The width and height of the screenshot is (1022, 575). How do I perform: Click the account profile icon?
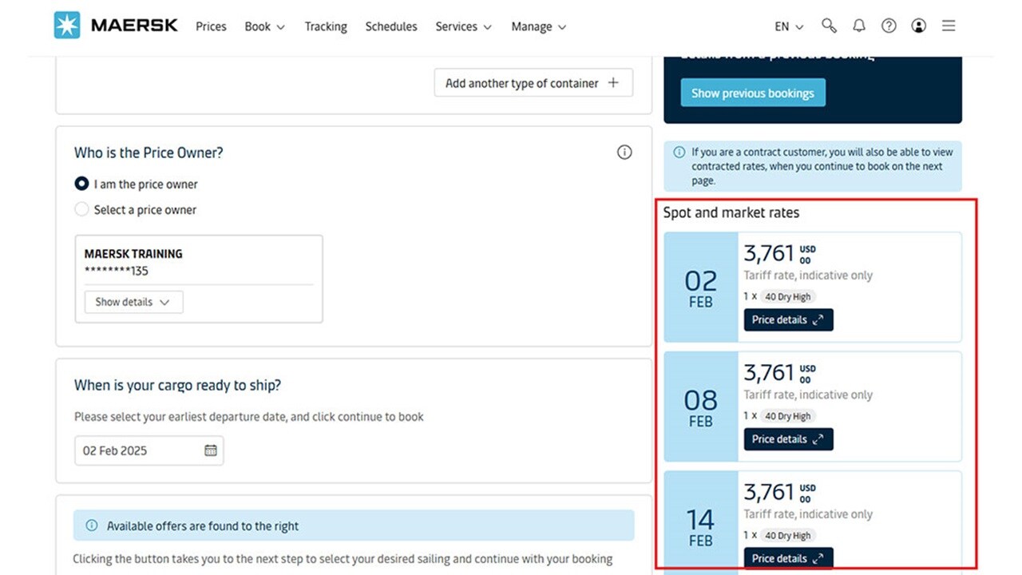[x=918, y=26]
